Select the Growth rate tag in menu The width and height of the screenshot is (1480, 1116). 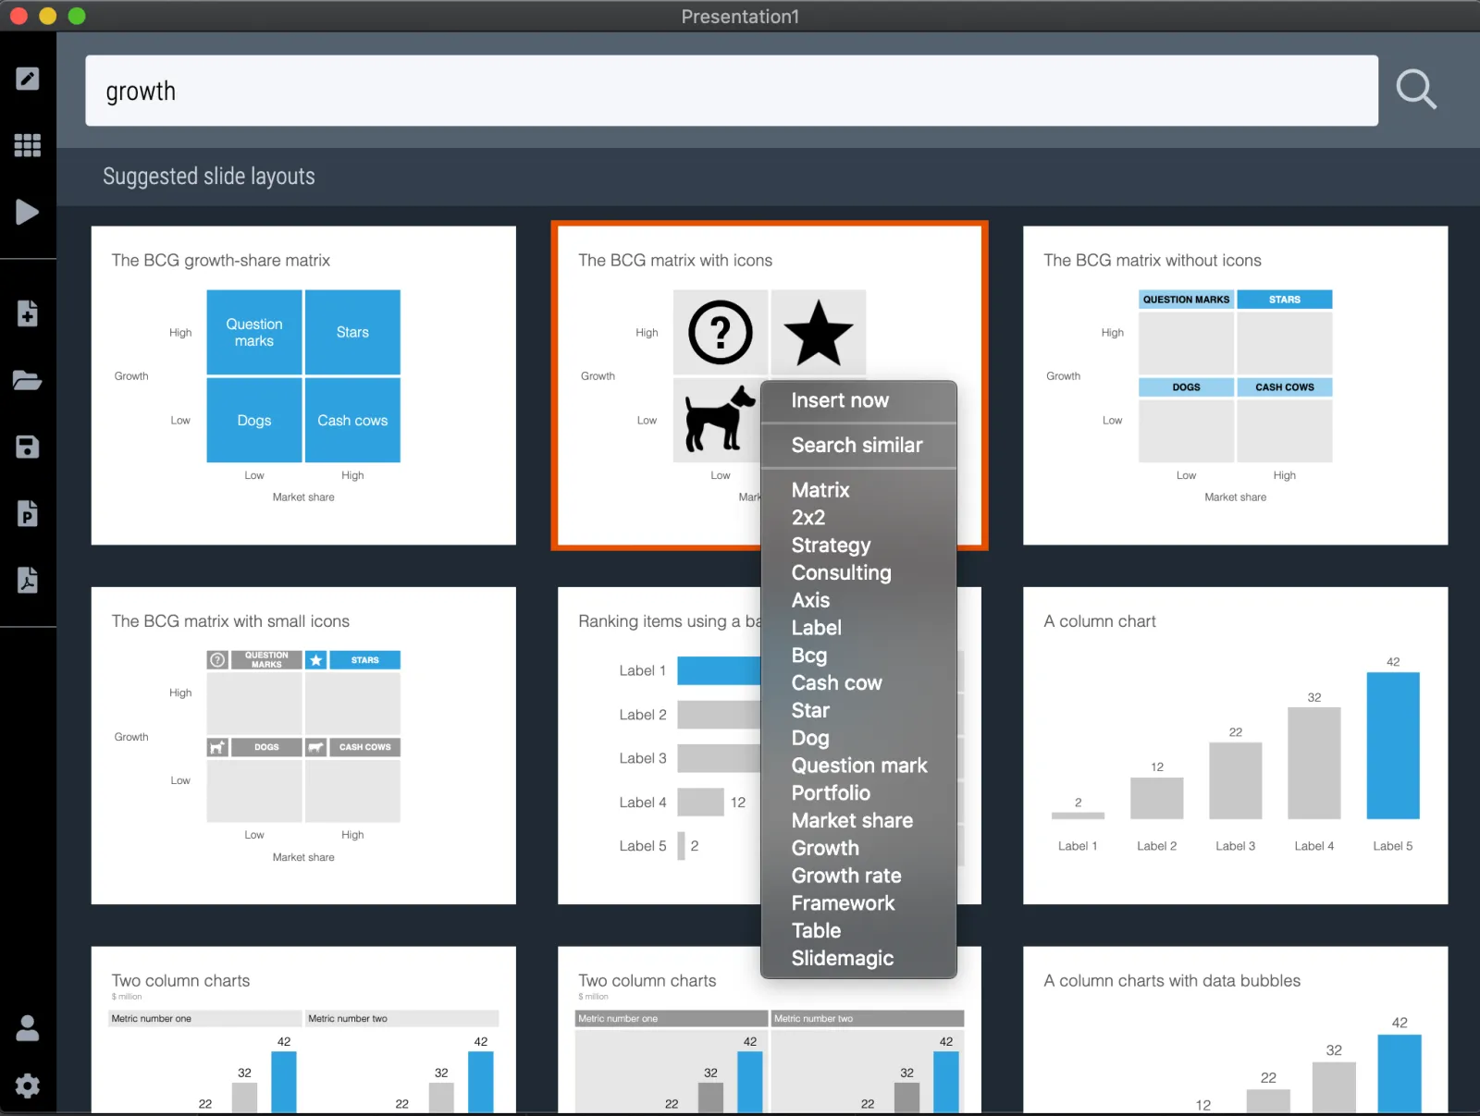(846, 876)
